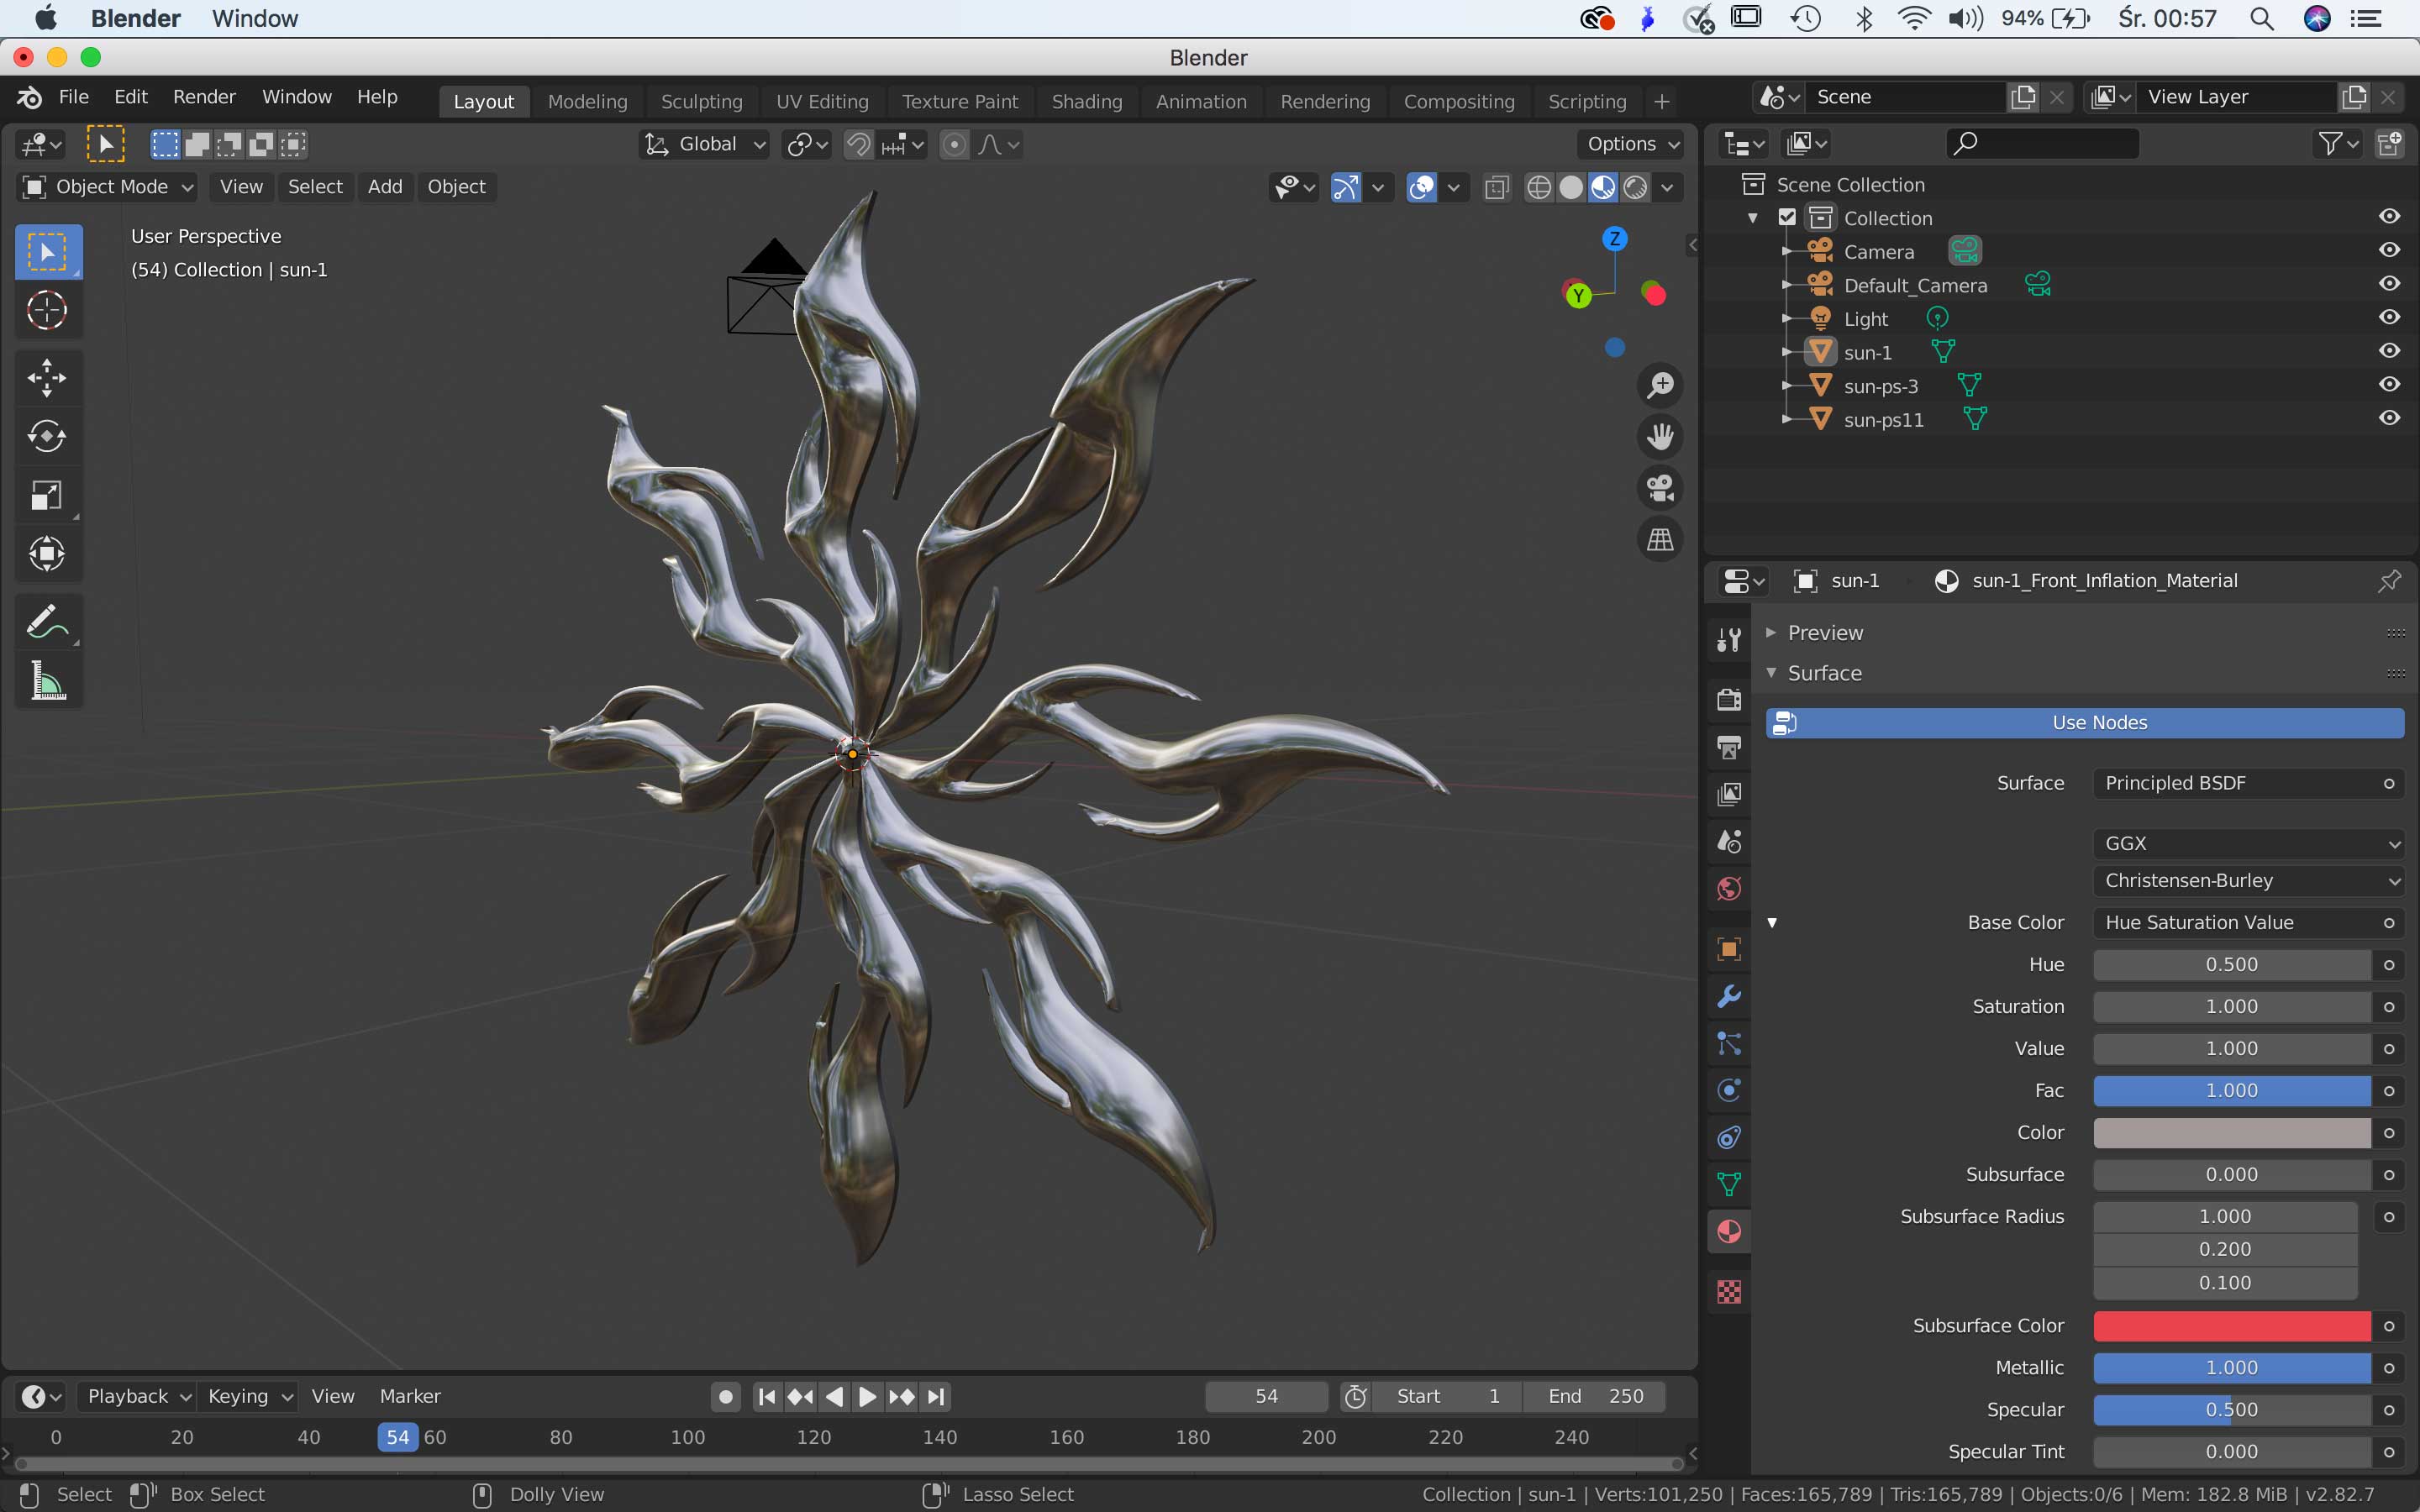Image resolution: width=2420 pixels, height=1512 pixels.
Task: Open the Material properties tab
Action: tap(1729, 1231)
